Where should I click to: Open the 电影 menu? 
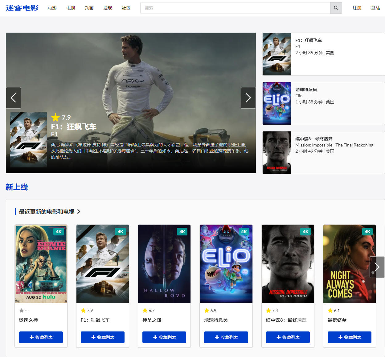(52, 8)
